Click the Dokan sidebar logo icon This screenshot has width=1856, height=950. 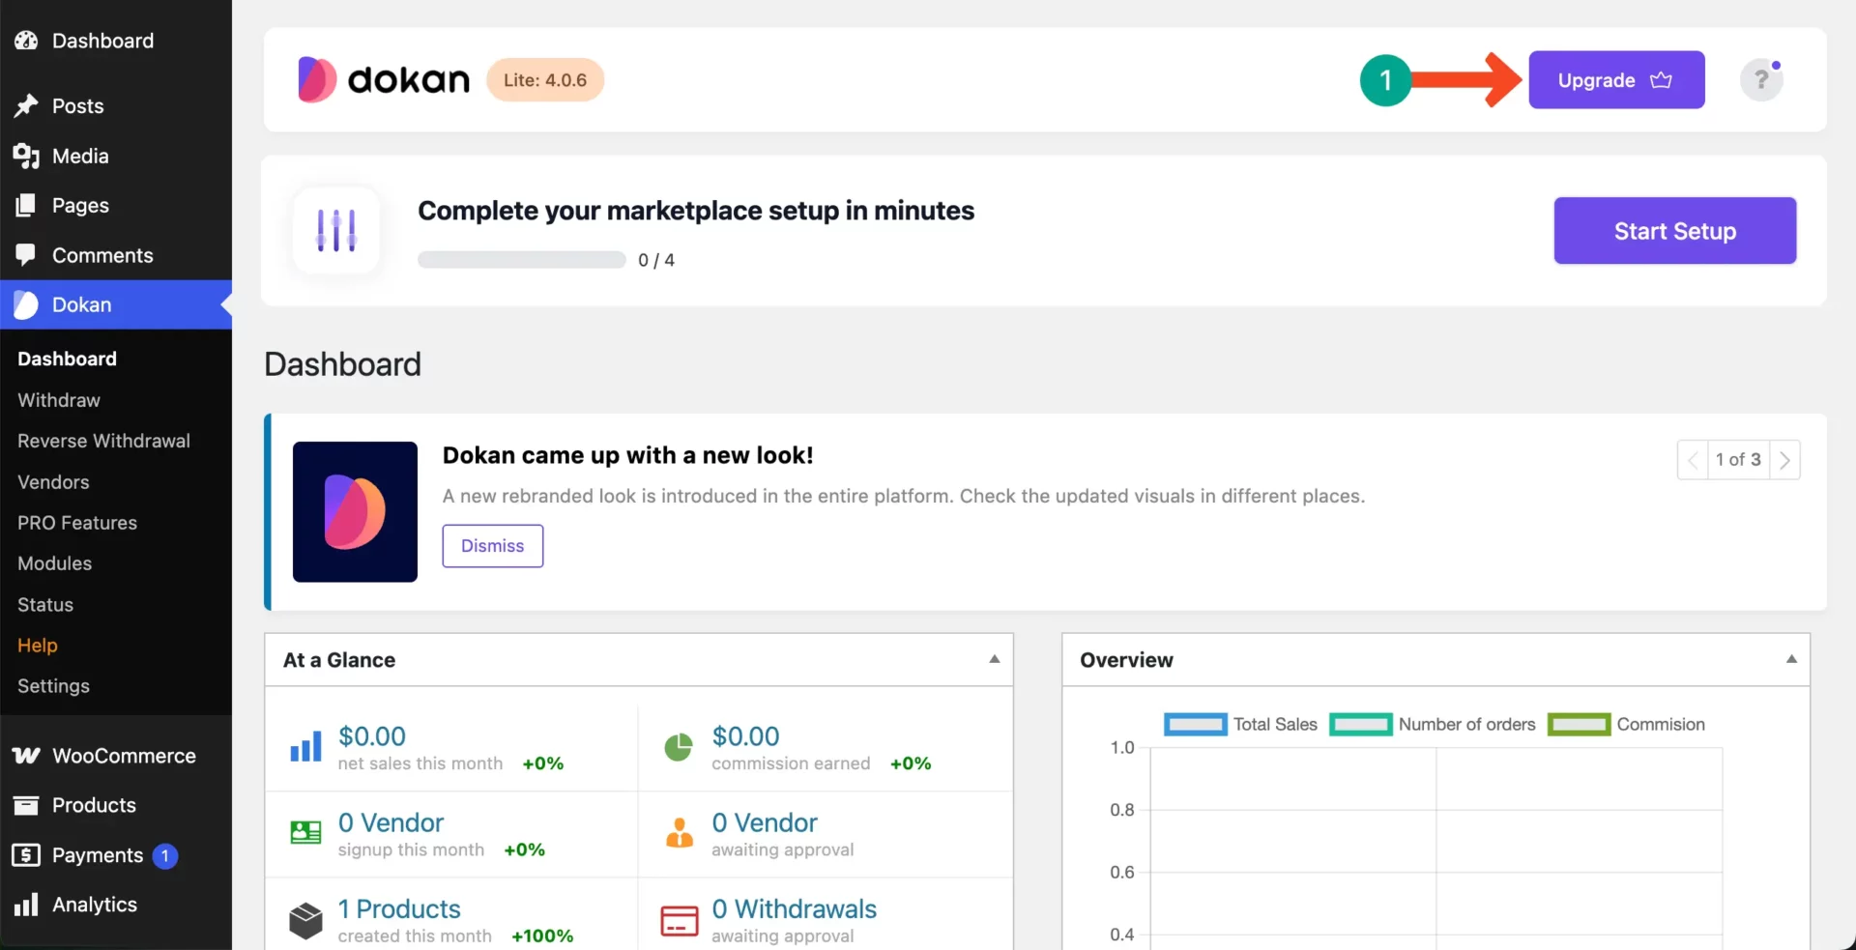click(26, 304)
